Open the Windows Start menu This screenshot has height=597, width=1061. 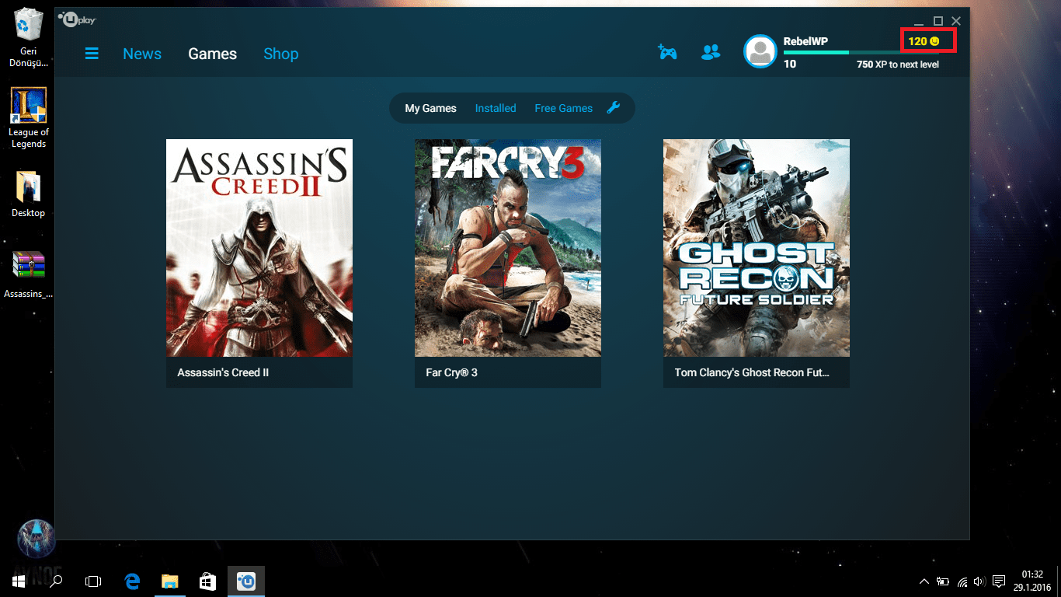click(19, 581)
